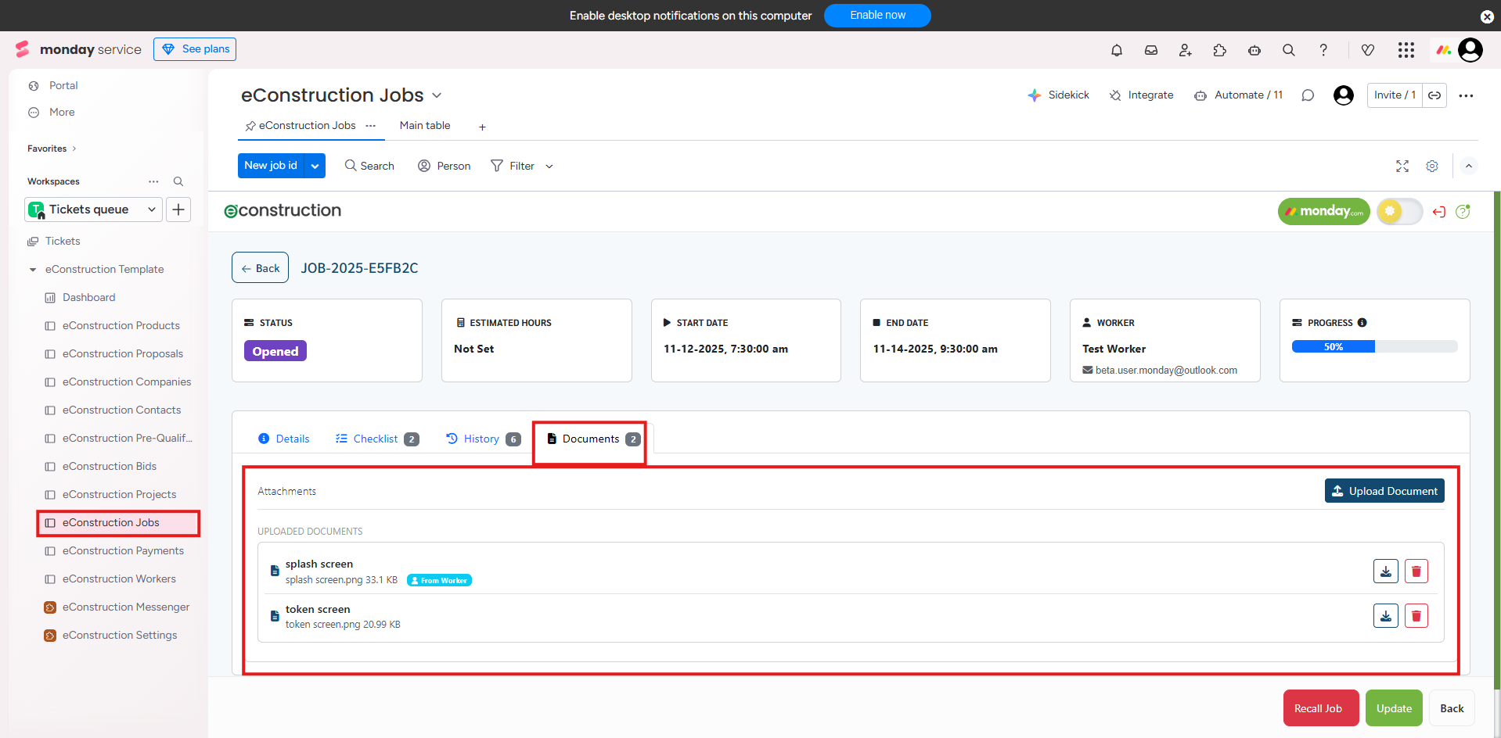Open board settings gear icon

[x=1432, y=167]
